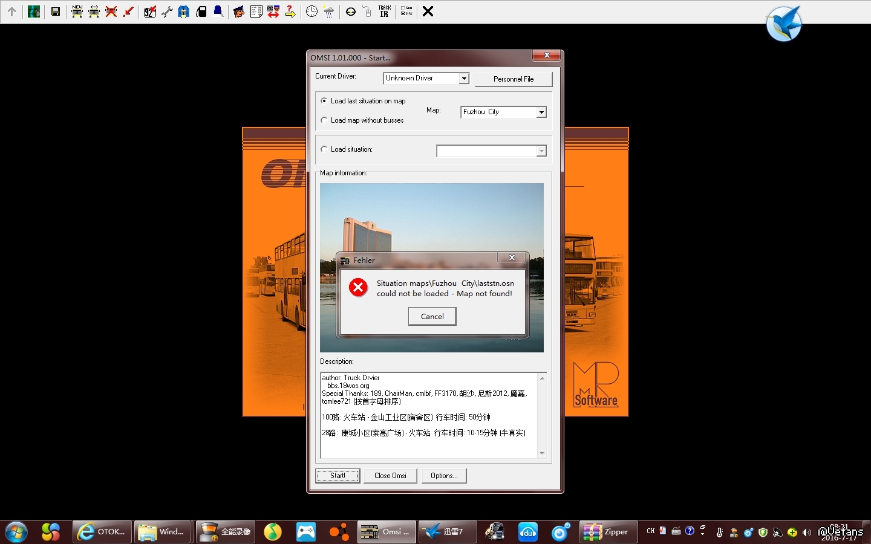Click Cancel in the Fehler error dialog
Viewport: 871px width, 544px height.
pyautogui.click(x=432, y=316)
